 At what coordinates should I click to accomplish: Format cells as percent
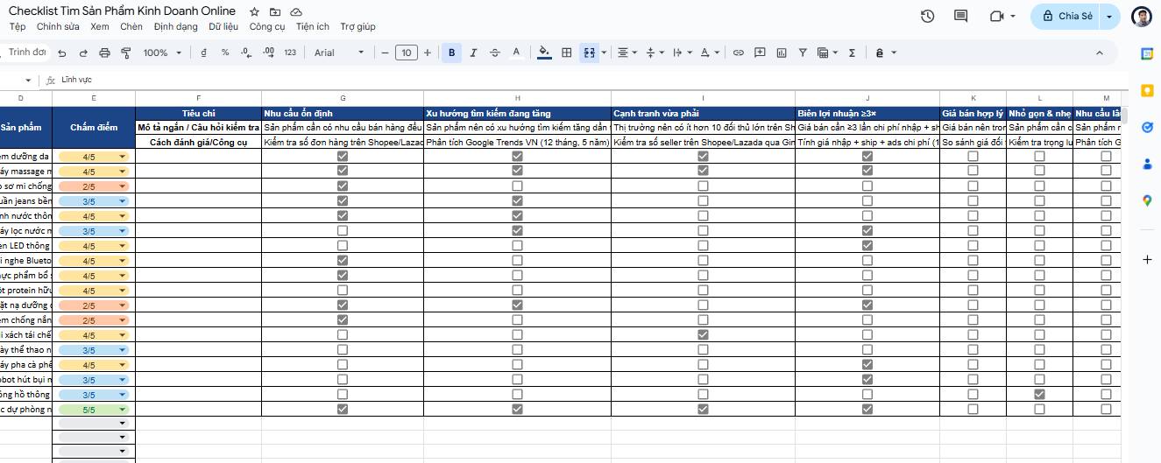click(x=225, y=53)
